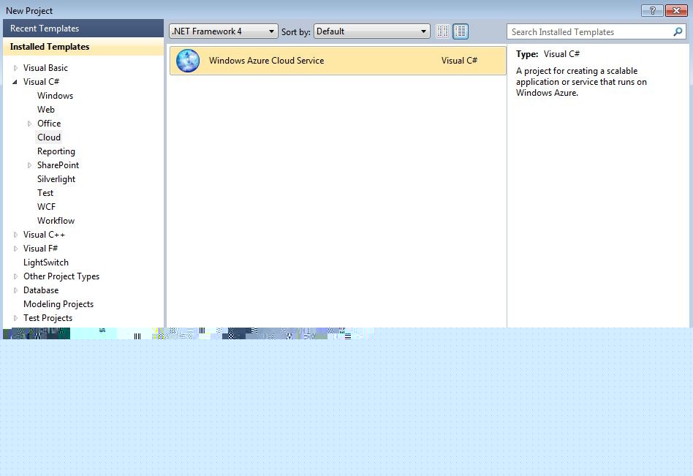
Task: Expand the SharePoint node
Action: (30, 165)
